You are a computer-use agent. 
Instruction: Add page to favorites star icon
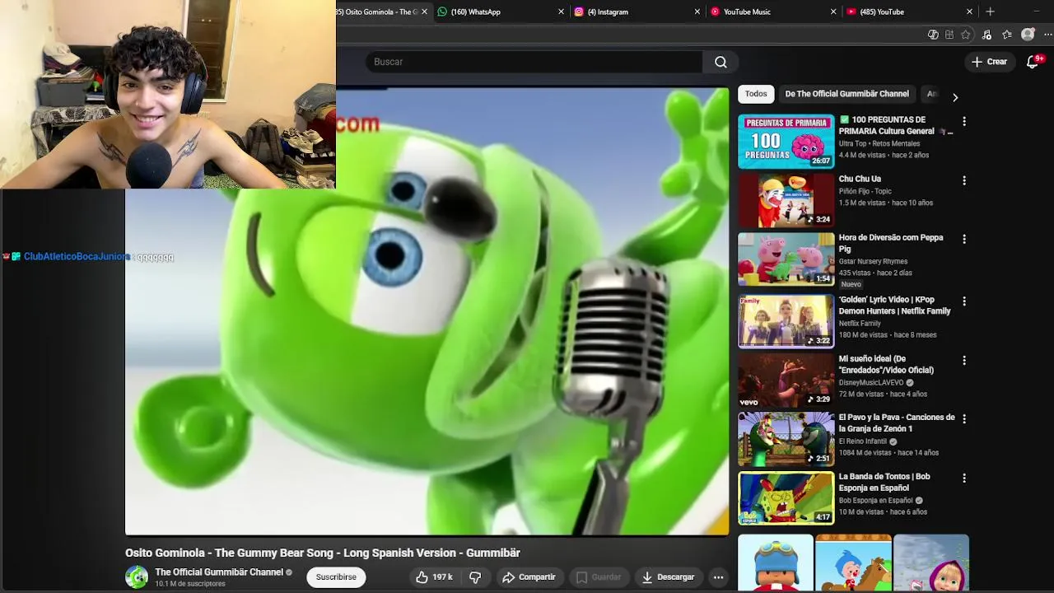pyautogui.click(x=966, y=35)
